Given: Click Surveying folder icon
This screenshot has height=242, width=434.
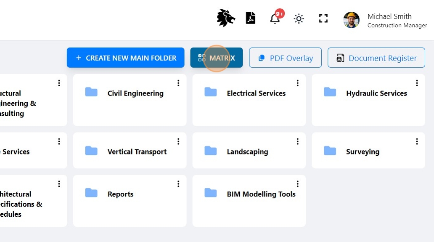Looking at the screenshot, I should [x=330, y=150].
